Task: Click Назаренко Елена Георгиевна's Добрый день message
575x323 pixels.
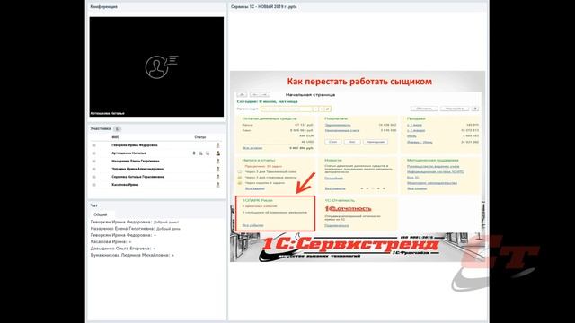Action: click(136, 229)
